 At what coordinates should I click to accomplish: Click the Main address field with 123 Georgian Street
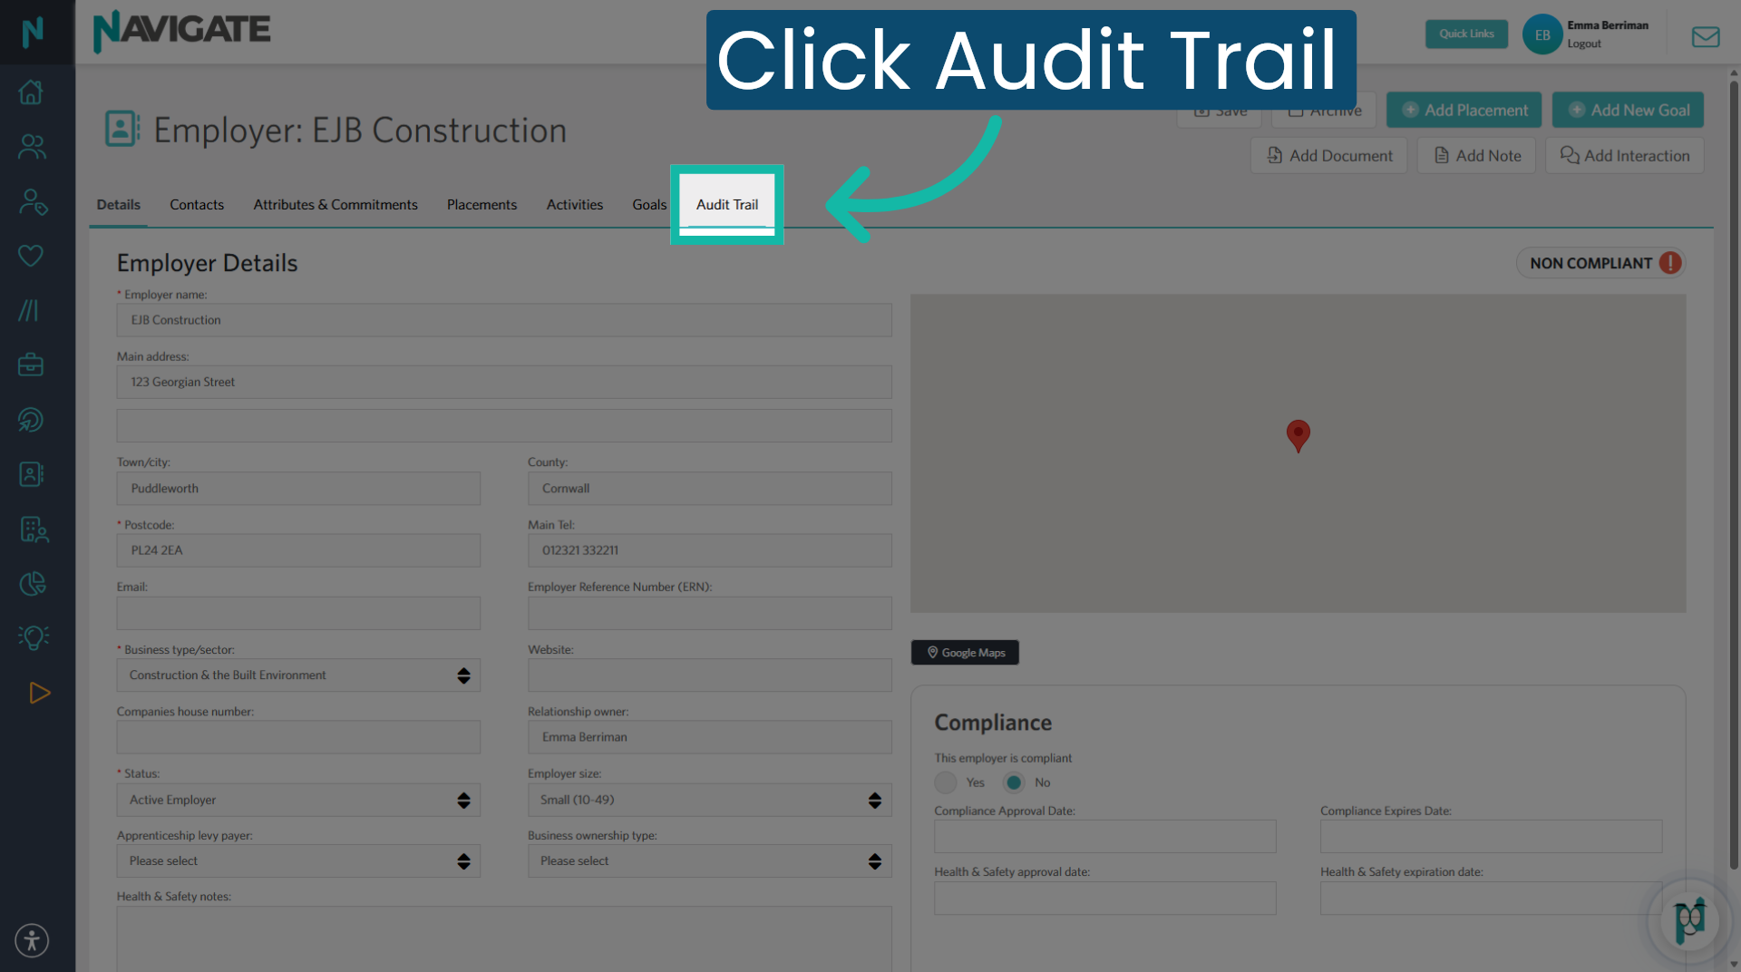tap(504, 382)
